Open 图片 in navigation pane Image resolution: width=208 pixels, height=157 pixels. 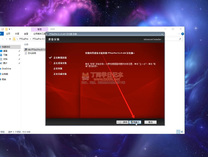[5, 63]
